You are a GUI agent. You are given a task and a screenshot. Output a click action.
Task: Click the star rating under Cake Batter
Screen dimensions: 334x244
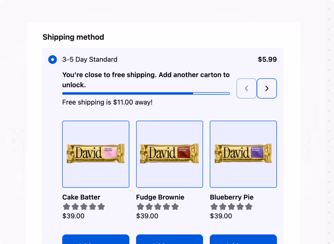84,206
